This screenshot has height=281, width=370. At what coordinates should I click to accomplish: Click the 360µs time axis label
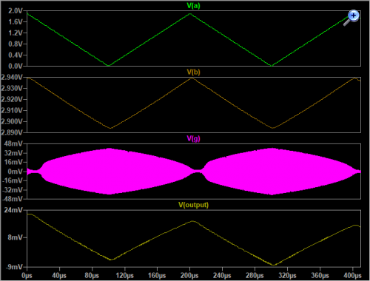[320, 276]
